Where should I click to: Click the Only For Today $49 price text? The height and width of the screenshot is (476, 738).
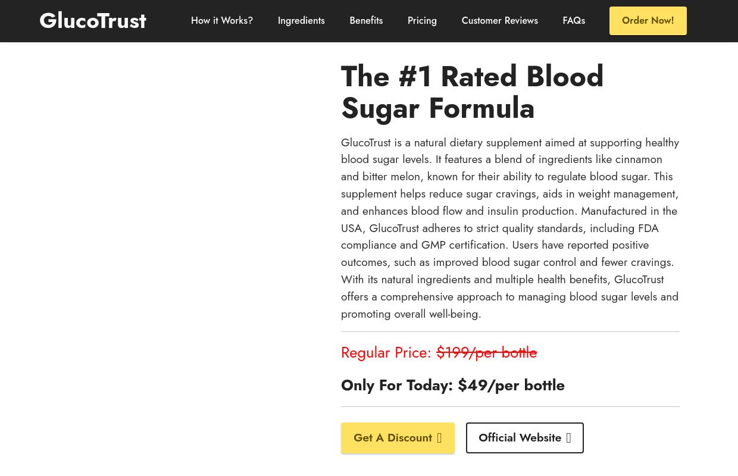pyautogui.click(x=452, y=385)
